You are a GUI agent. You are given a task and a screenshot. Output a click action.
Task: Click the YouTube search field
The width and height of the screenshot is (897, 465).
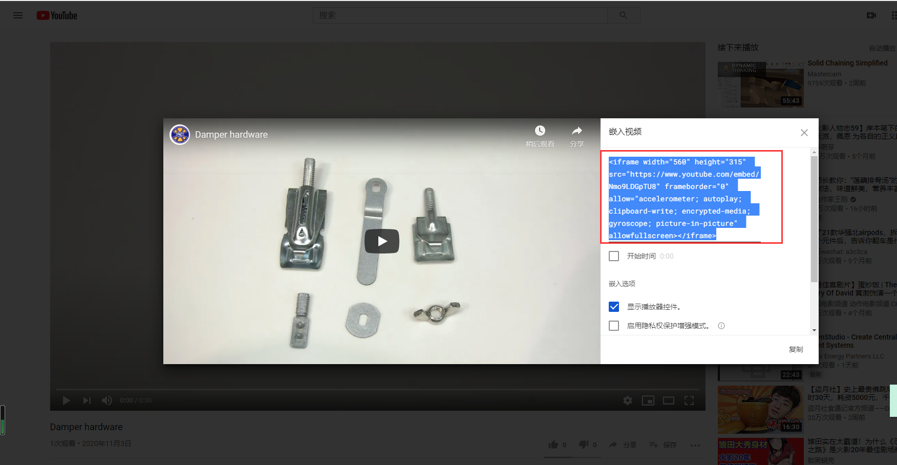(x=460, y=15)
